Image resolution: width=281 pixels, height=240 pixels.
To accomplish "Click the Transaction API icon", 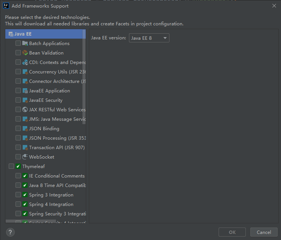I will pos(25,147).
